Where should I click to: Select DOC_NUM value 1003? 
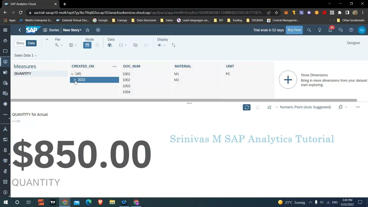point(126,86)
